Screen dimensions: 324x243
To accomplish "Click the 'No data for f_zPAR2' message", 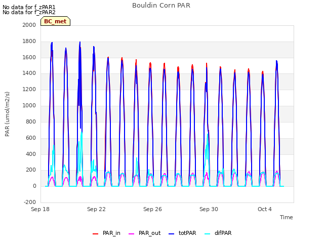I will pyautogui.click(x=29, y=12).
